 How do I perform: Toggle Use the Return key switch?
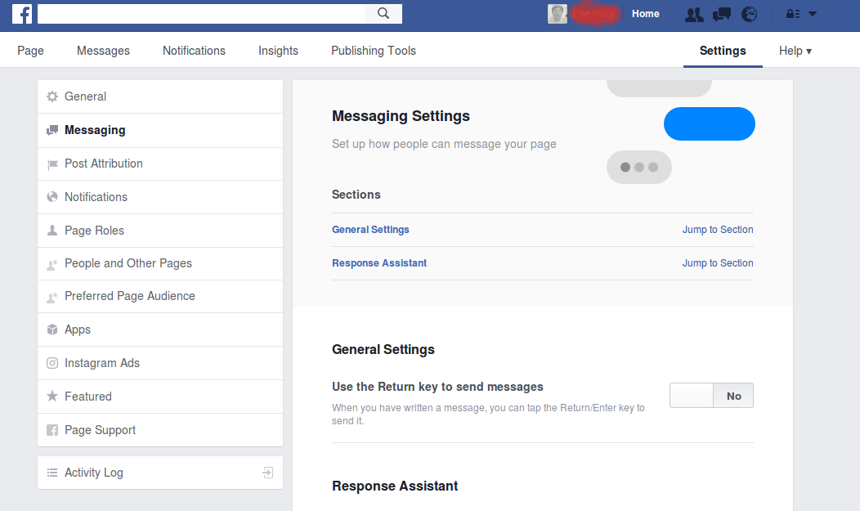(711, 396)
